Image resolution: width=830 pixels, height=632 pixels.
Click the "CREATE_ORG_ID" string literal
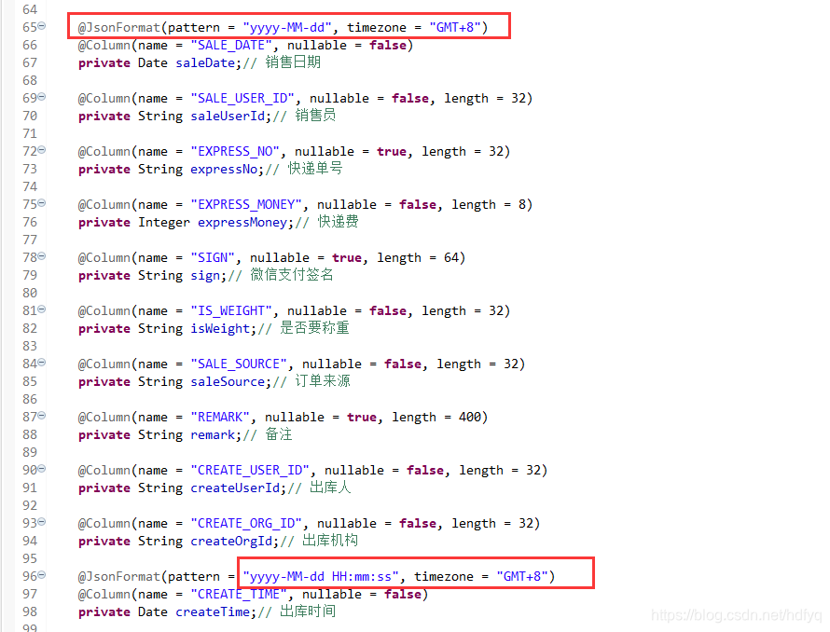tap(245, 524)
